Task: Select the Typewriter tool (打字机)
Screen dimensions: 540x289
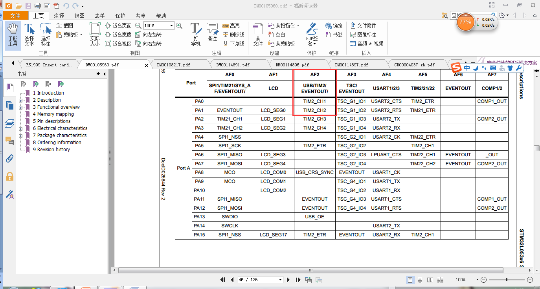Action: click(x=196, y=35)
